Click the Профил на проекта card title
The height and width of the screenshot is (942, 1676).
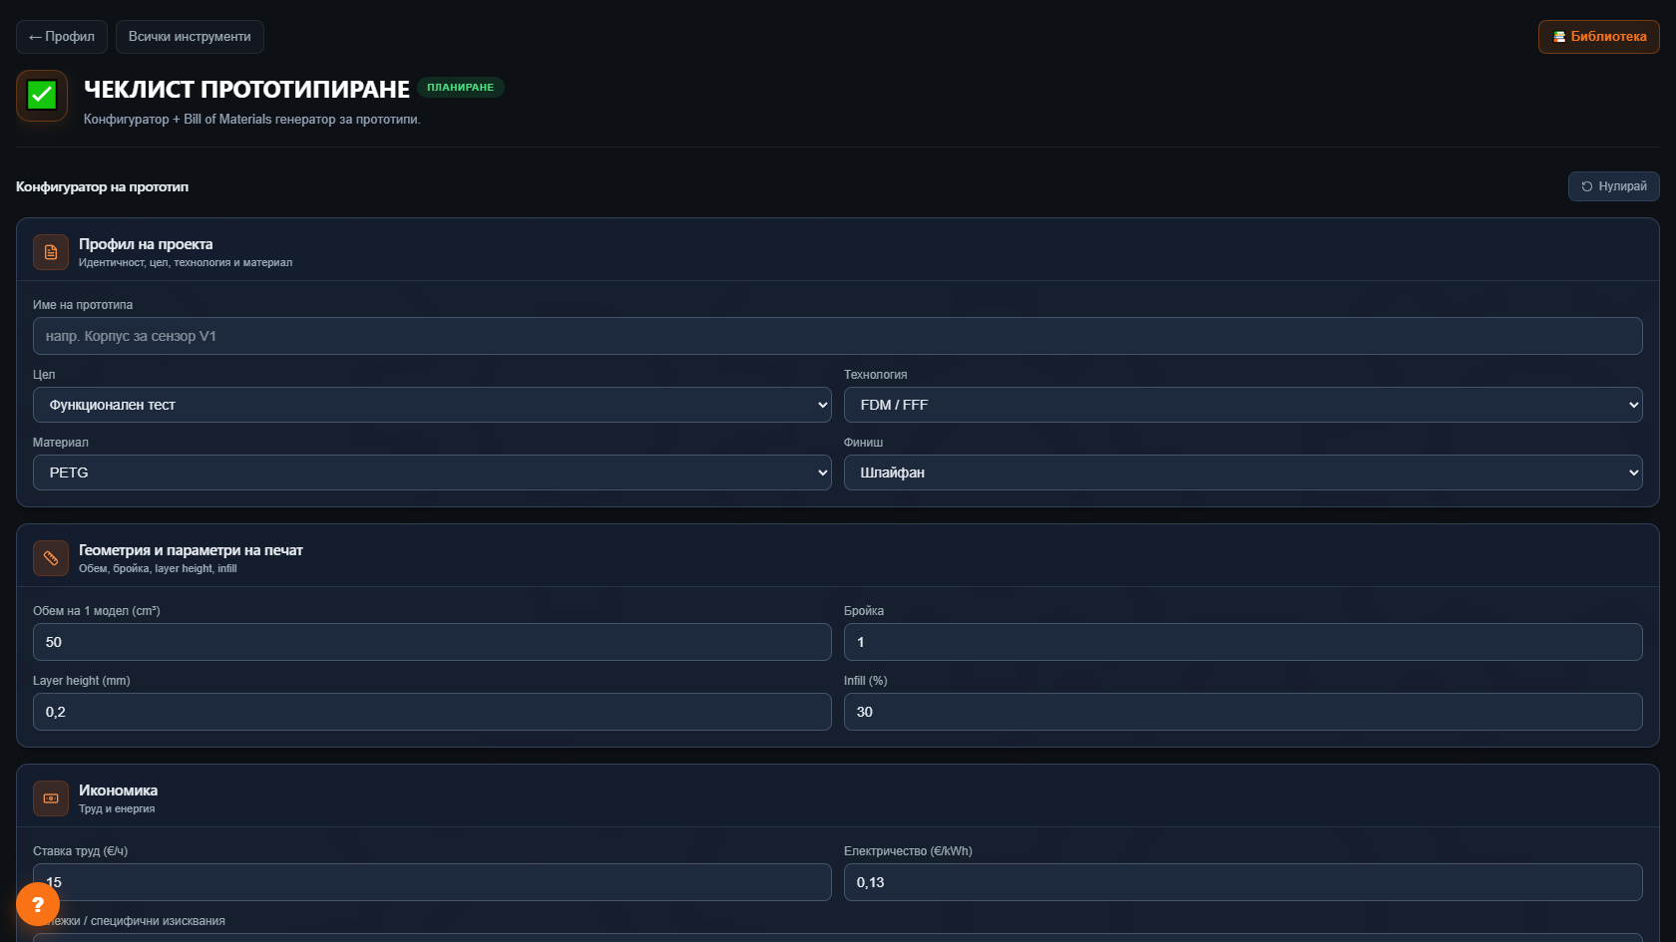pyautogui.click(x=146, y=244)
